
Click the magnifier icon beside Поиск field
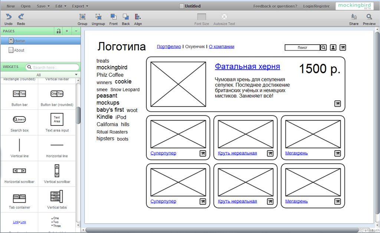[324, 47]
